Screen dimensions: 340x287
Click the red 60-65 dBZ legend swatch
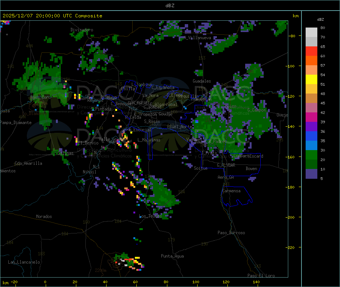tap(311, 51)
